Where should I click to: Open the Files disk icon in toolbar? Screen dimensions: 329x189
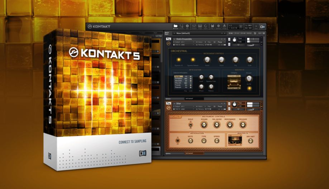coord(213,26)
